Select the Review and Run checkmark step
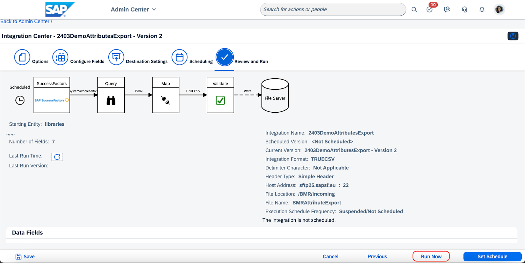 click(224, 57)
